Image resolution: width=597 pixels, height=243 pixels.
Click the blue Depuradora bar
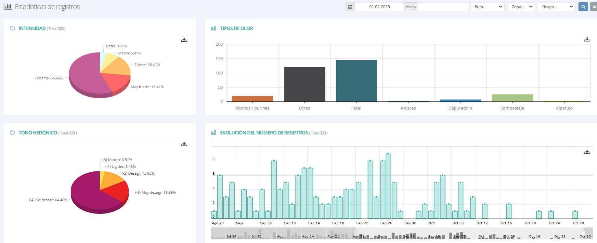[461, 100]
